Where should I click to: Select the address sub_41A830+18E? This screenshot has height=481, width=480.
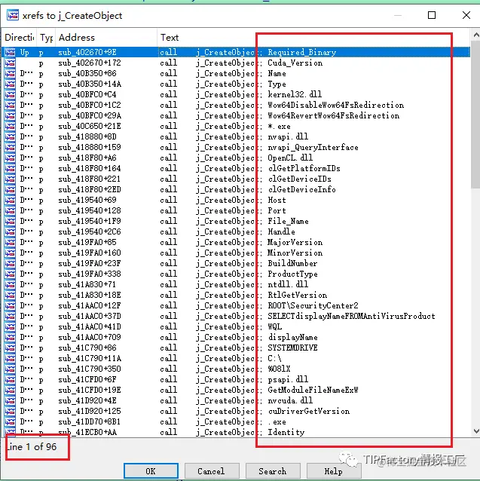click(x=90, y=295)
